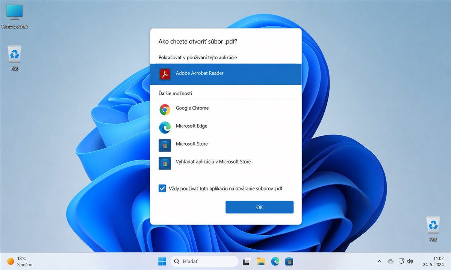Open File Explorer from taskbar
Image resolution: width=451 pixels, height=270 pixels.
coord(261,261)
